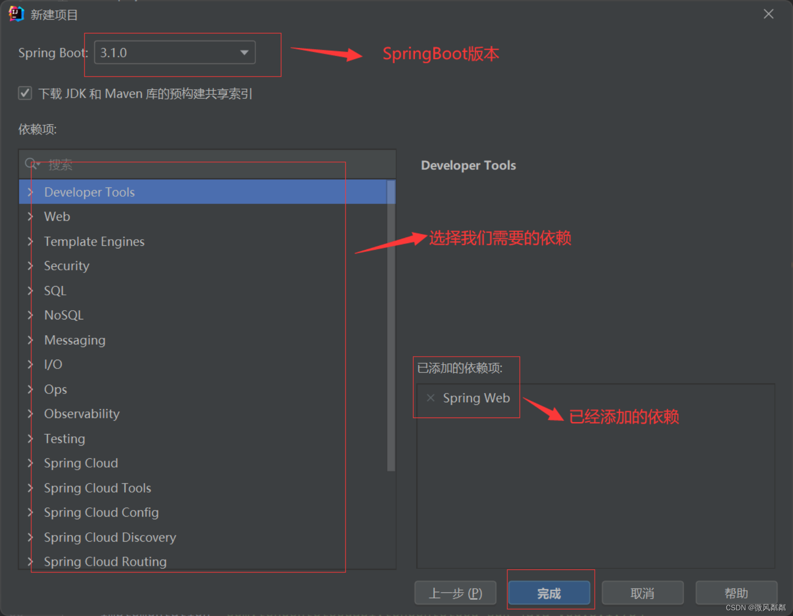
Task: Select the Web category label
Action: point(57,216)
